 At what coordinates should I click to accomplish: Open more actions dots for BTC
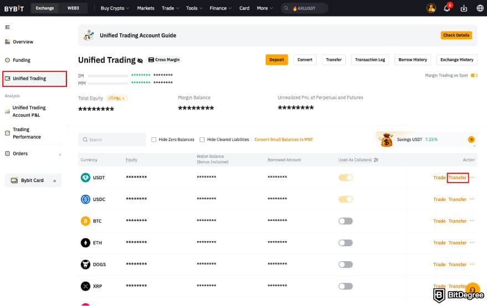point(472,221)
